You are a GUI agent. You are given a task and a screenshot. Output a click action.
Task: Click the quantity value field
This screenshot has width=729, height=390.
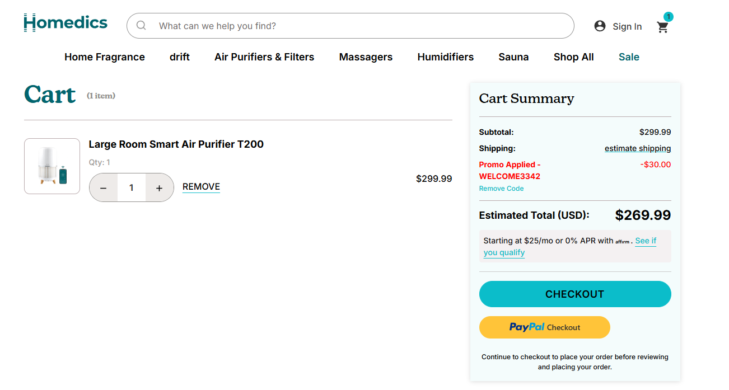tap(132, 188)
